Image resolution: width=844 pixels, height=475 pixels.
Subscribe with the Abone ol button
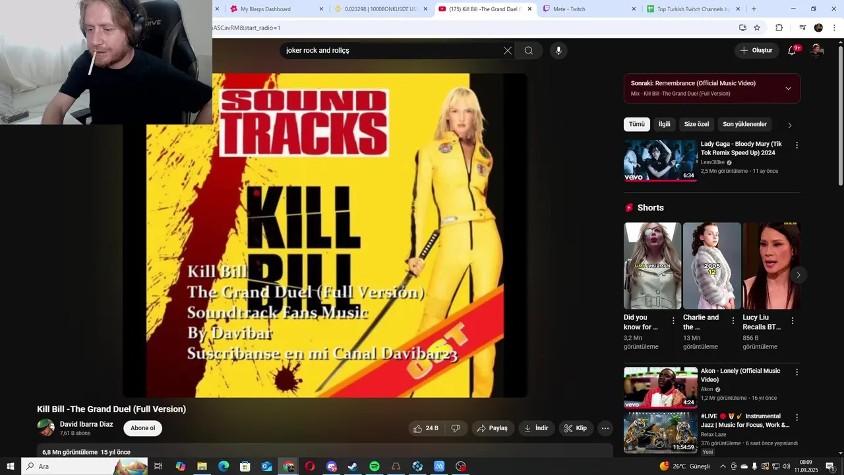tap(142, 428)
